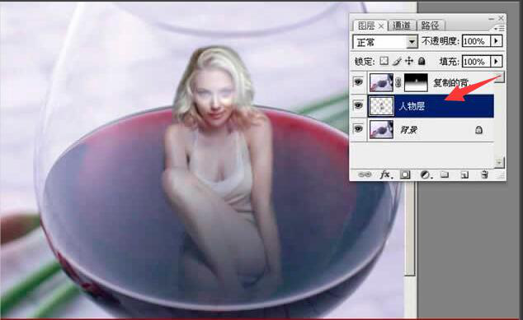
Task: Select the 背景 layer name
Action: pyautogui.click(x=408, y=130)
